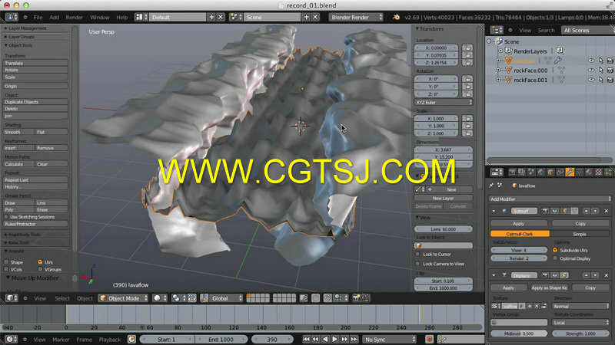Click the Smooth shading button
Screen dimensions: 615x345
click(x=18, y=132)
